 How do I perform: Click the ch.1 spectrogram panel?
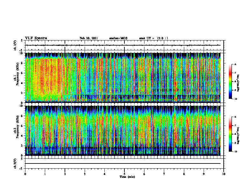[123, 78]
